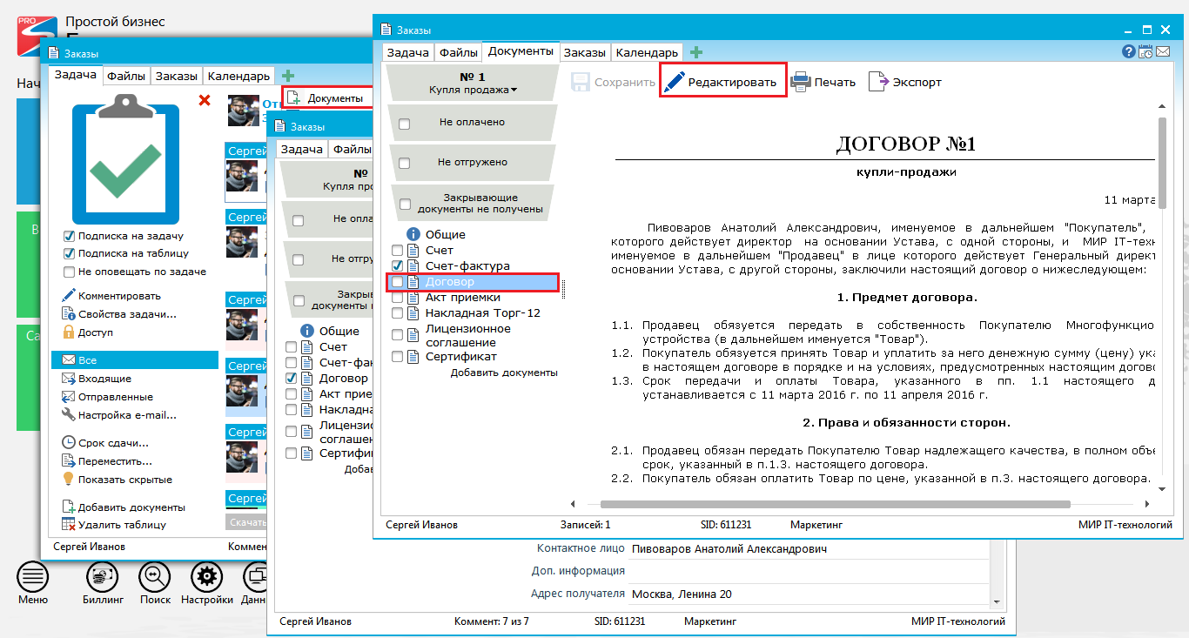Screen dimensions: 1189x638
Task: Open the Календарь tab in the contract window
Action: [647, 52]
